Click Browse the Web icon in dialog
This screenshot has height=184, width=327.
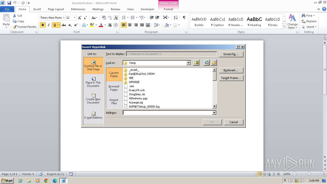(207, 63)
